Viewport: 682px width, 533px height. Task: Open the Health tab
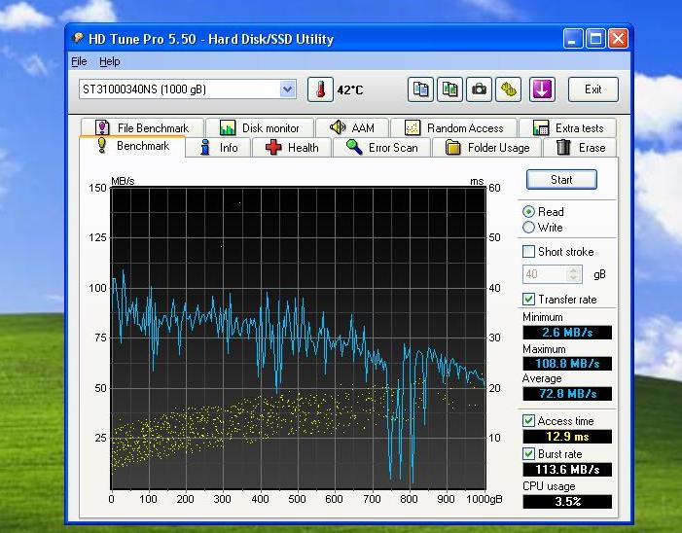(292, 148)
